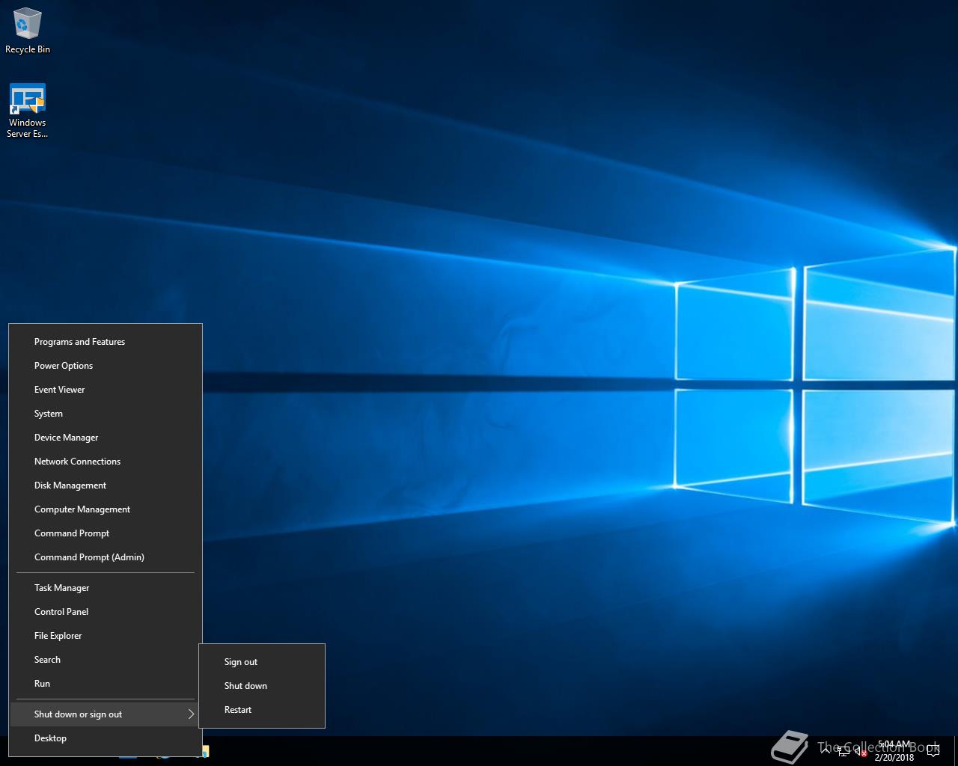Launch Event Viewer from the menu
958x766 pixels.
(106, 390)
